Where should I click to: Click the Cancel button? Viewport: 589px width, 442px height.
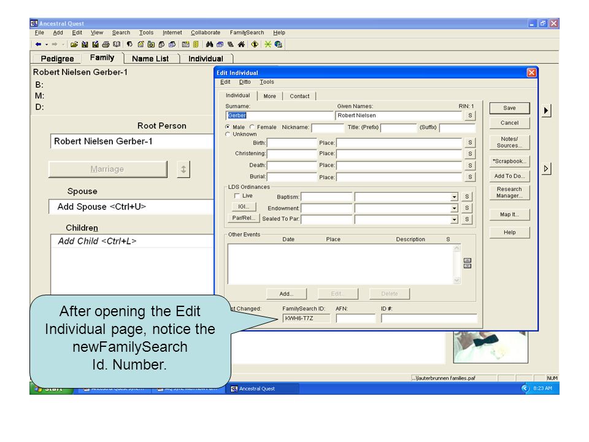click(x=509, y=123)
